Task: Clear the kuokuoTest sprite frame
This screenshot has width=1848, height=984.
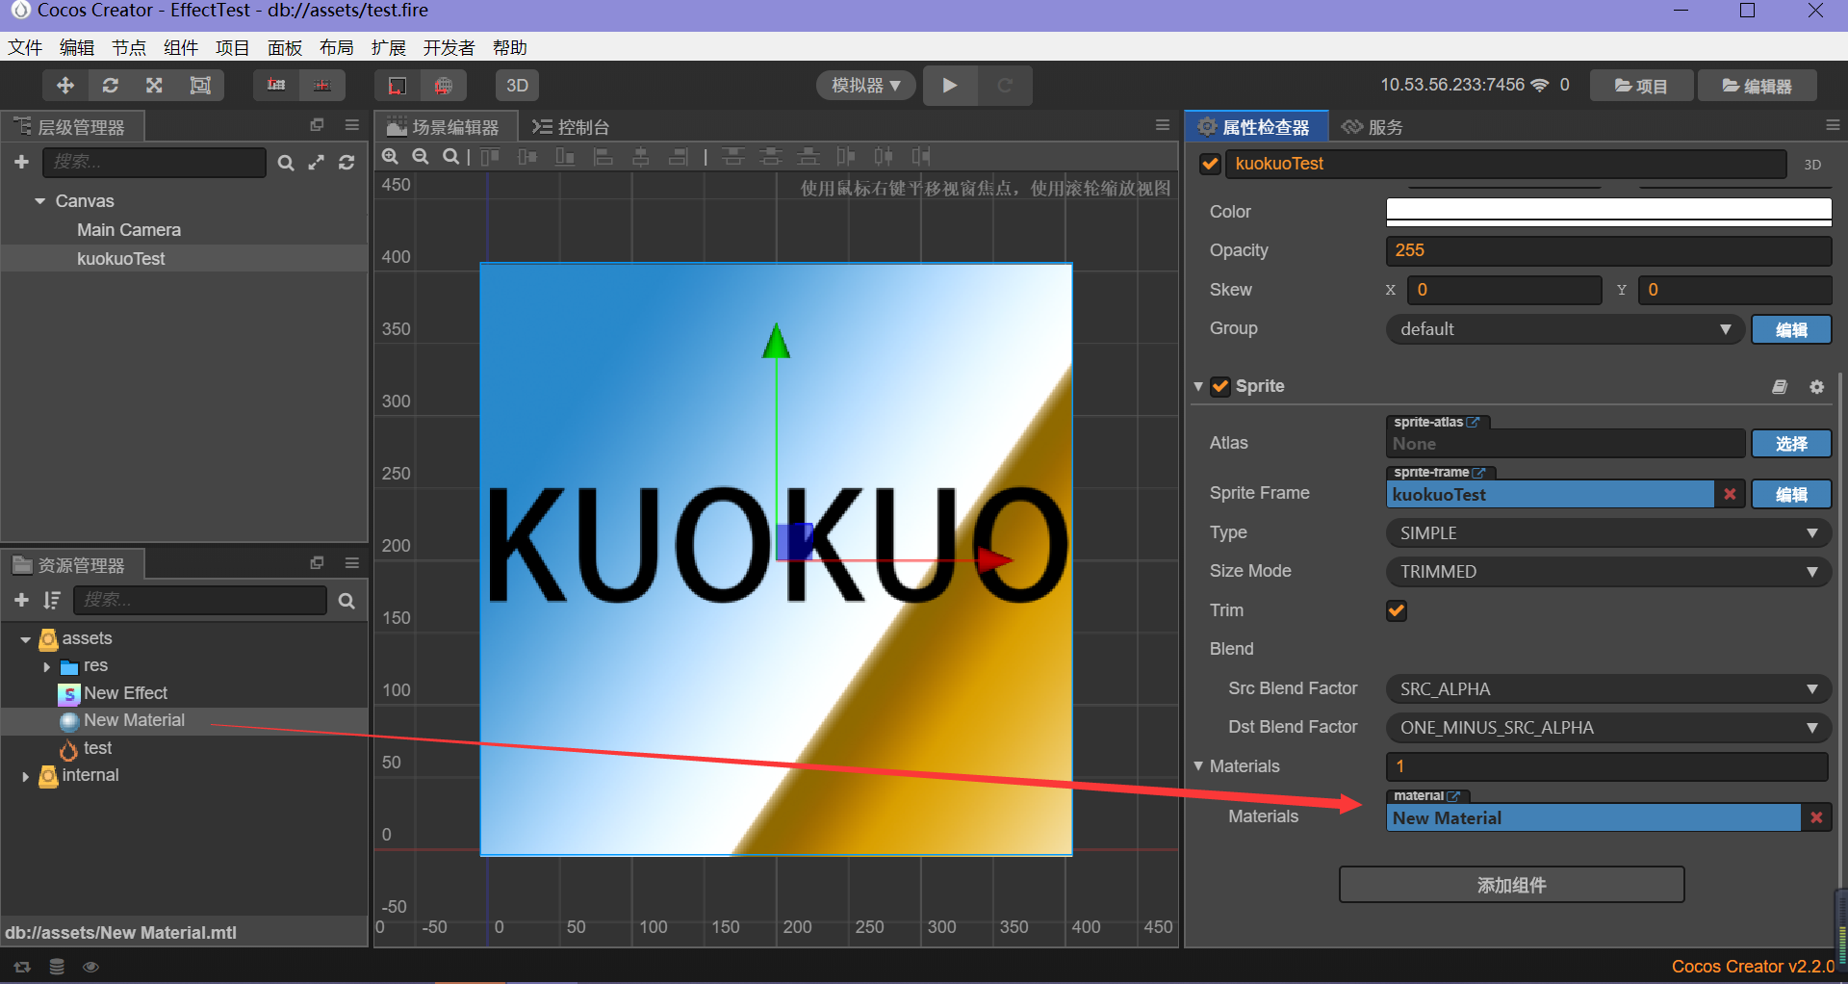Action: click(1730, 494)
